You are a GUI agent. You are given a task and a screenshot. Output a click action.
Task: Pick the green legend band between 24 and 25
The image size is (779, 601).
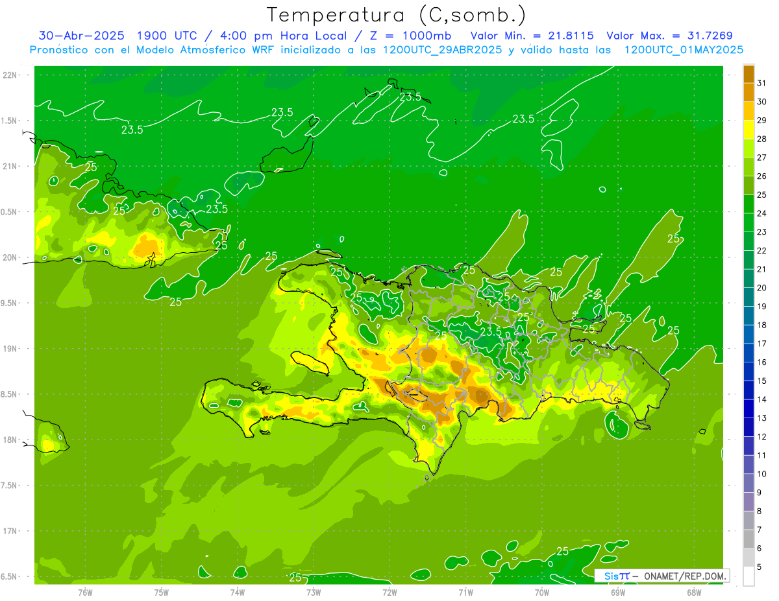748,204
